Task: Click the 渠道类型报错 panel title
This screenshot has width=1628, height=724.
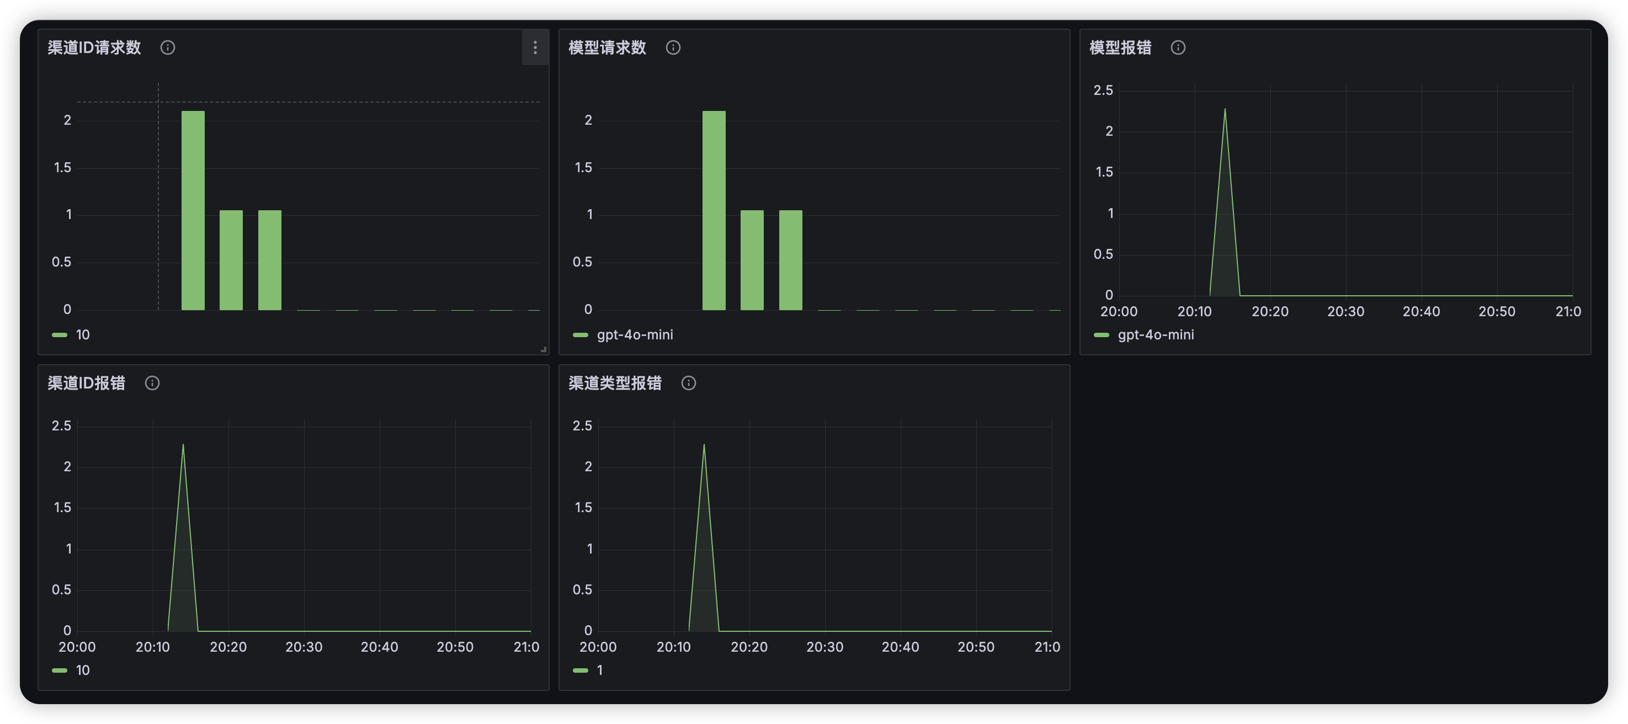Action: pos(615,383)
